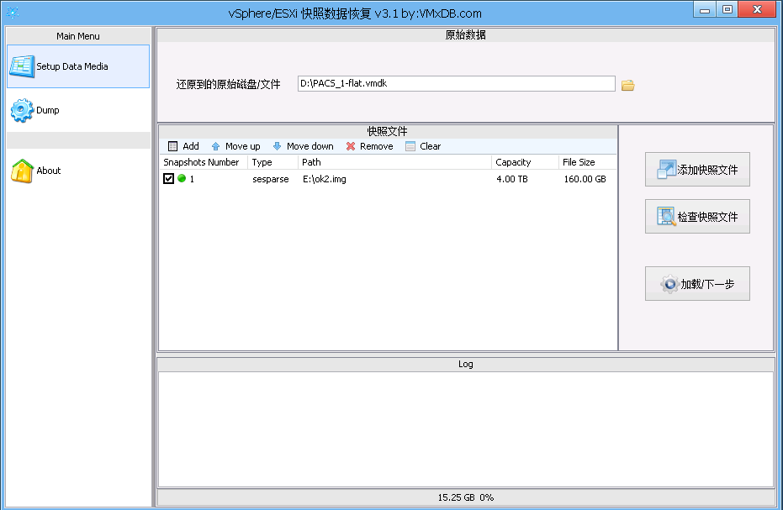The image size is (783, 510).
Task: Sort by Path column header
Action: tap(395, 162)
